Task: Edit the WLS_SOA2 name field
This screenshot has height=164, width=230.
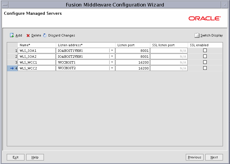Action: click(37, 56)
